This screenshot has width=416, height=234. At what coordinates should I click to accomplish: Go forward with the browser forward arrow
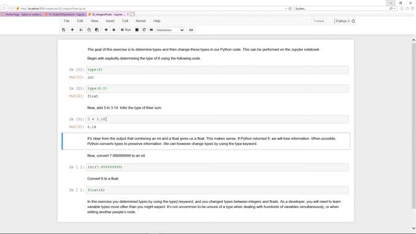click(12, 8)
